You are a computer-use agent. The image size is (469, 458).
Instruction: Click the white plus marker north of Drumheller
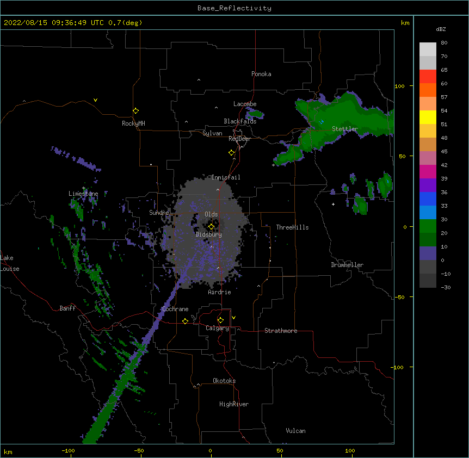(333, 204)
